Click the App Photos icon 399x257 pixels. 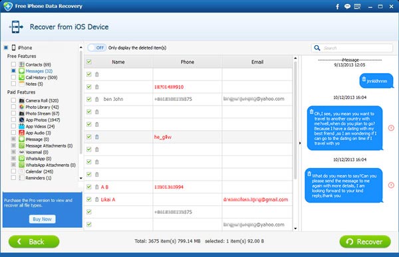22,120
